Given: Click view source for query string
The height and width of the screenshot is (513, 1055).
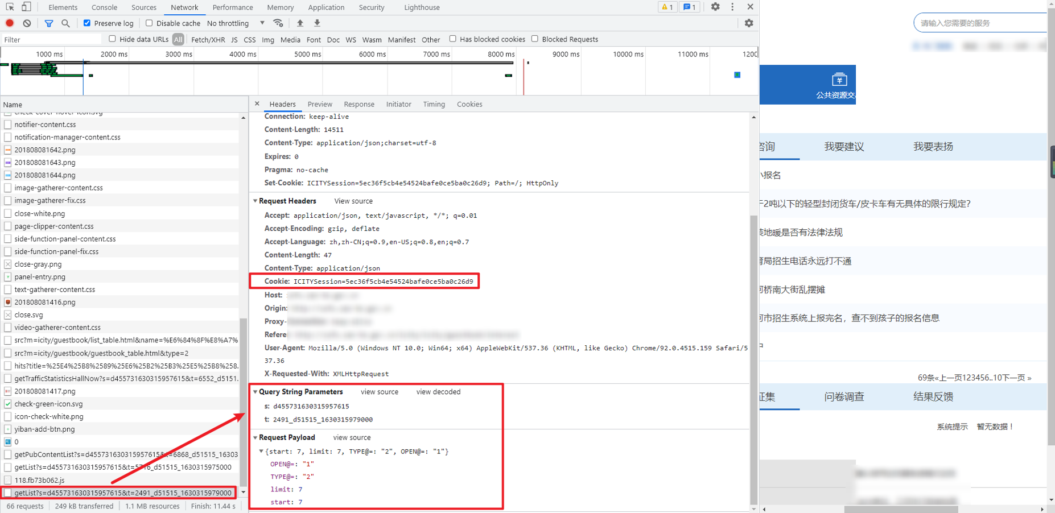Looking at the screenshot, I should (380, 392).
